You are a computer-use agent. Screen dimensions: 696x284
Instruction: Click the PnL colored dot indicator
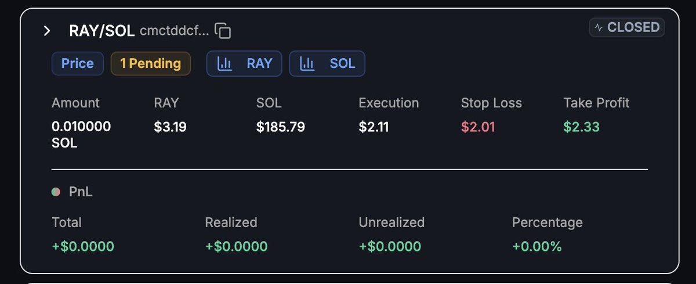pyautogui.click(x=56, y=192)
